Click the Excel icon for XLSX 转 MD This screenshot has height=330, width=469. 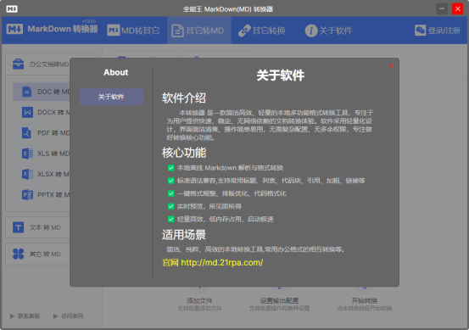(x=27, y=174)
